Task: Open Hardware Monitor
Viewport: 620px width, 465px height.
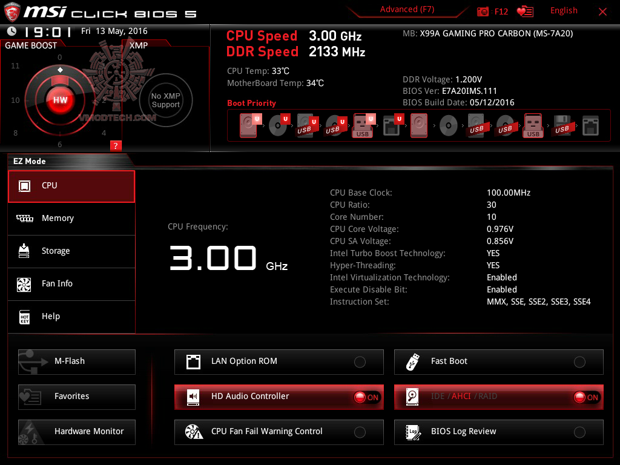Action: [x=77, y=432]
